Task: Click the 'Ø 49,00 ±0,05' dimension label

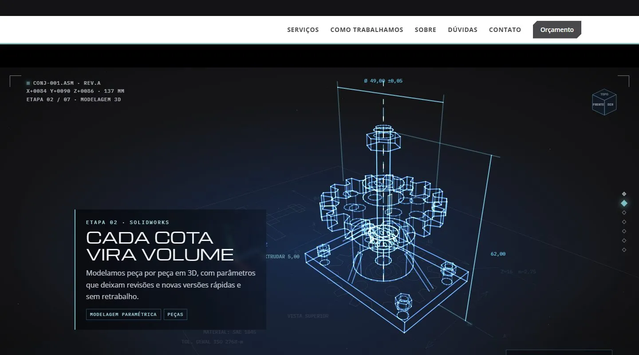Action: tap(383, 81)
